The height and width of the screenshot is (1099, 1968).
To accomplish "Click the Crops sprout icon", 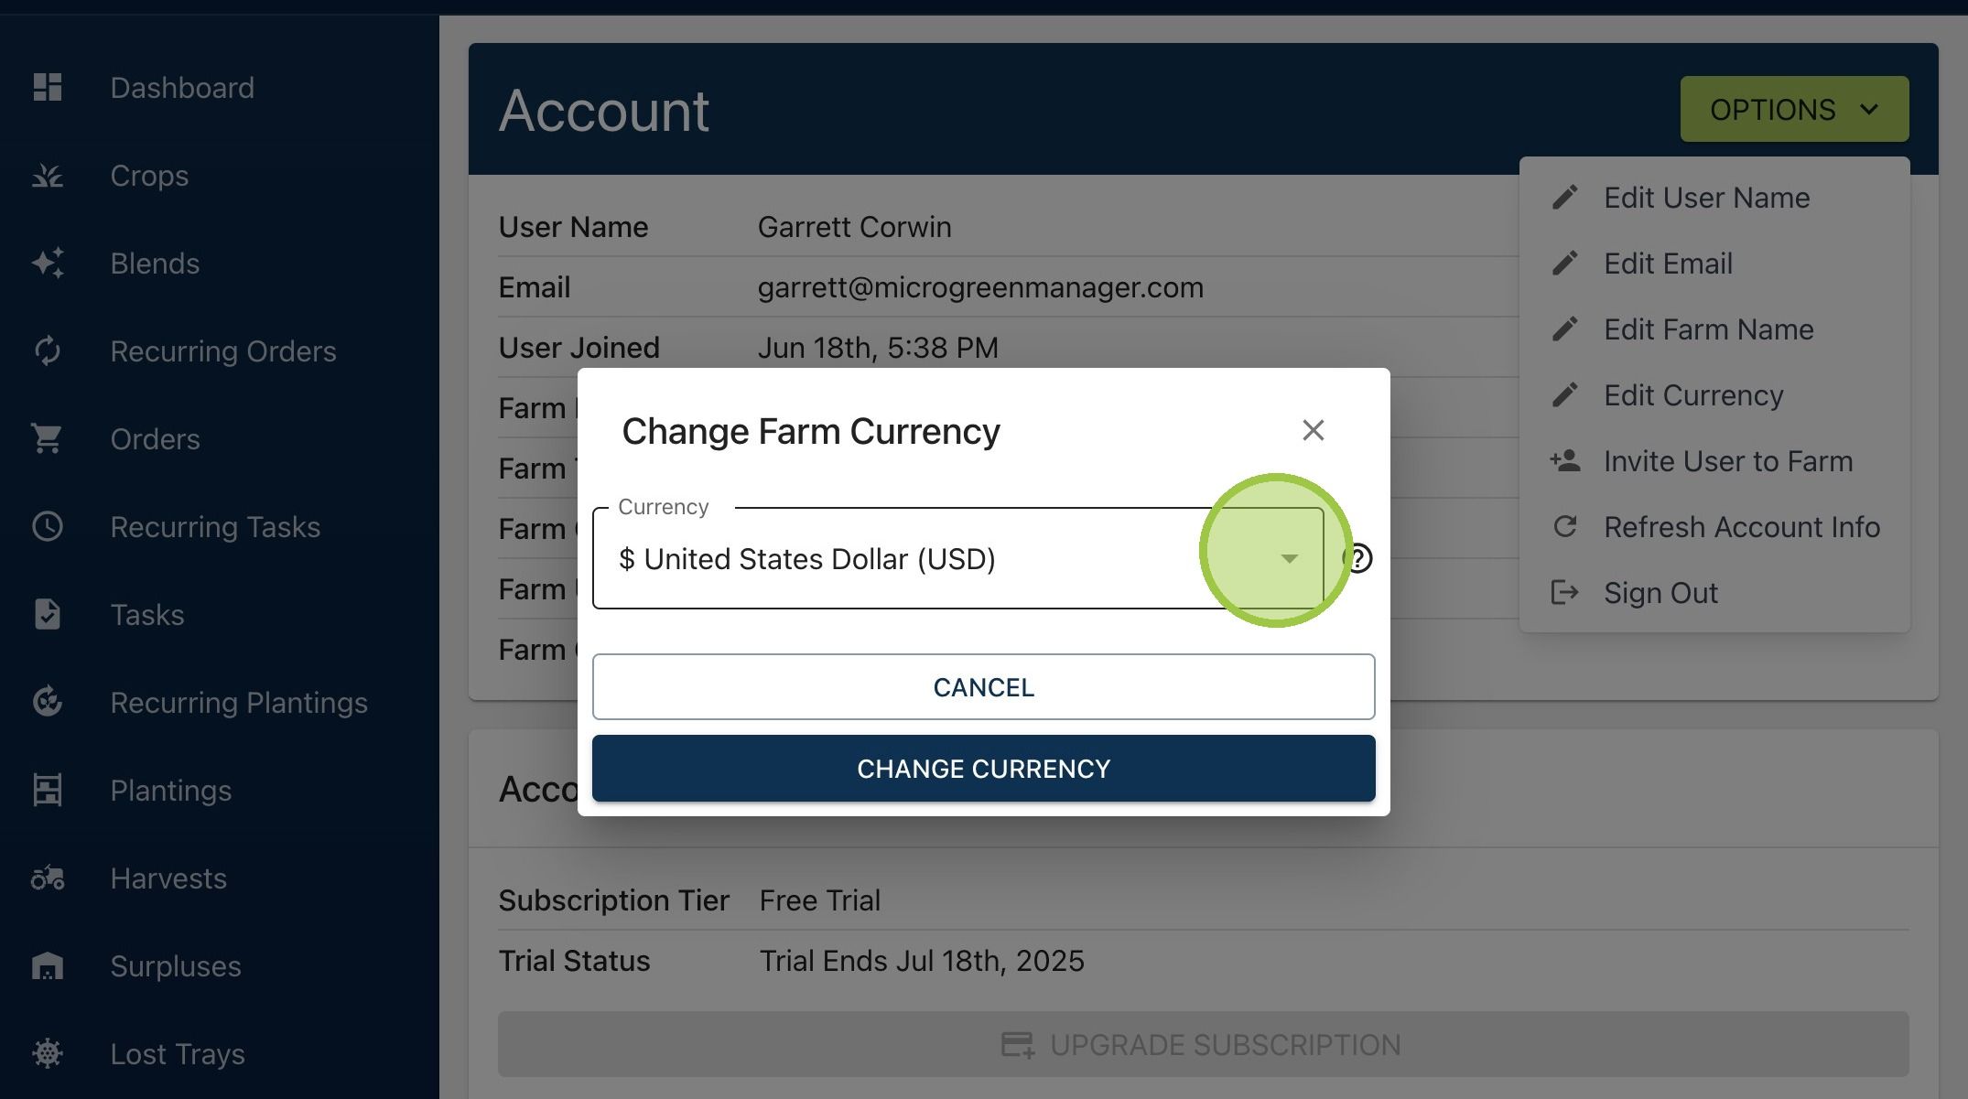I will (x=48, y=176).
